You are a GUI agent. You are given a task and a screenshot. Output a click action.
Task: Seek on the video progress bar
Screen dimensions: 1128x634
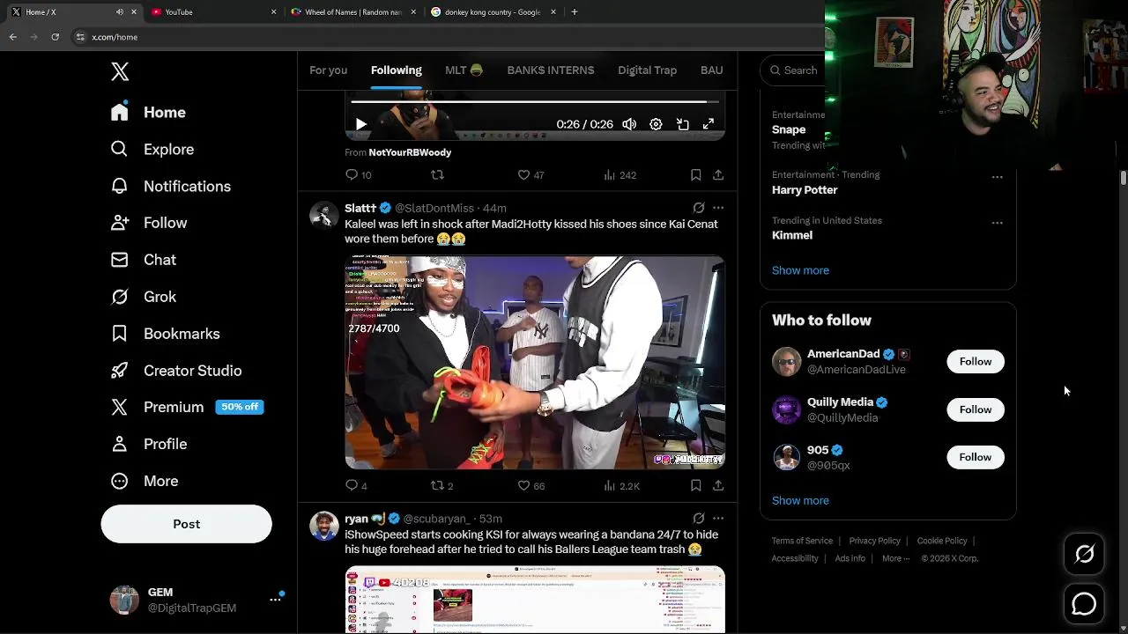(x=534, y=102)
